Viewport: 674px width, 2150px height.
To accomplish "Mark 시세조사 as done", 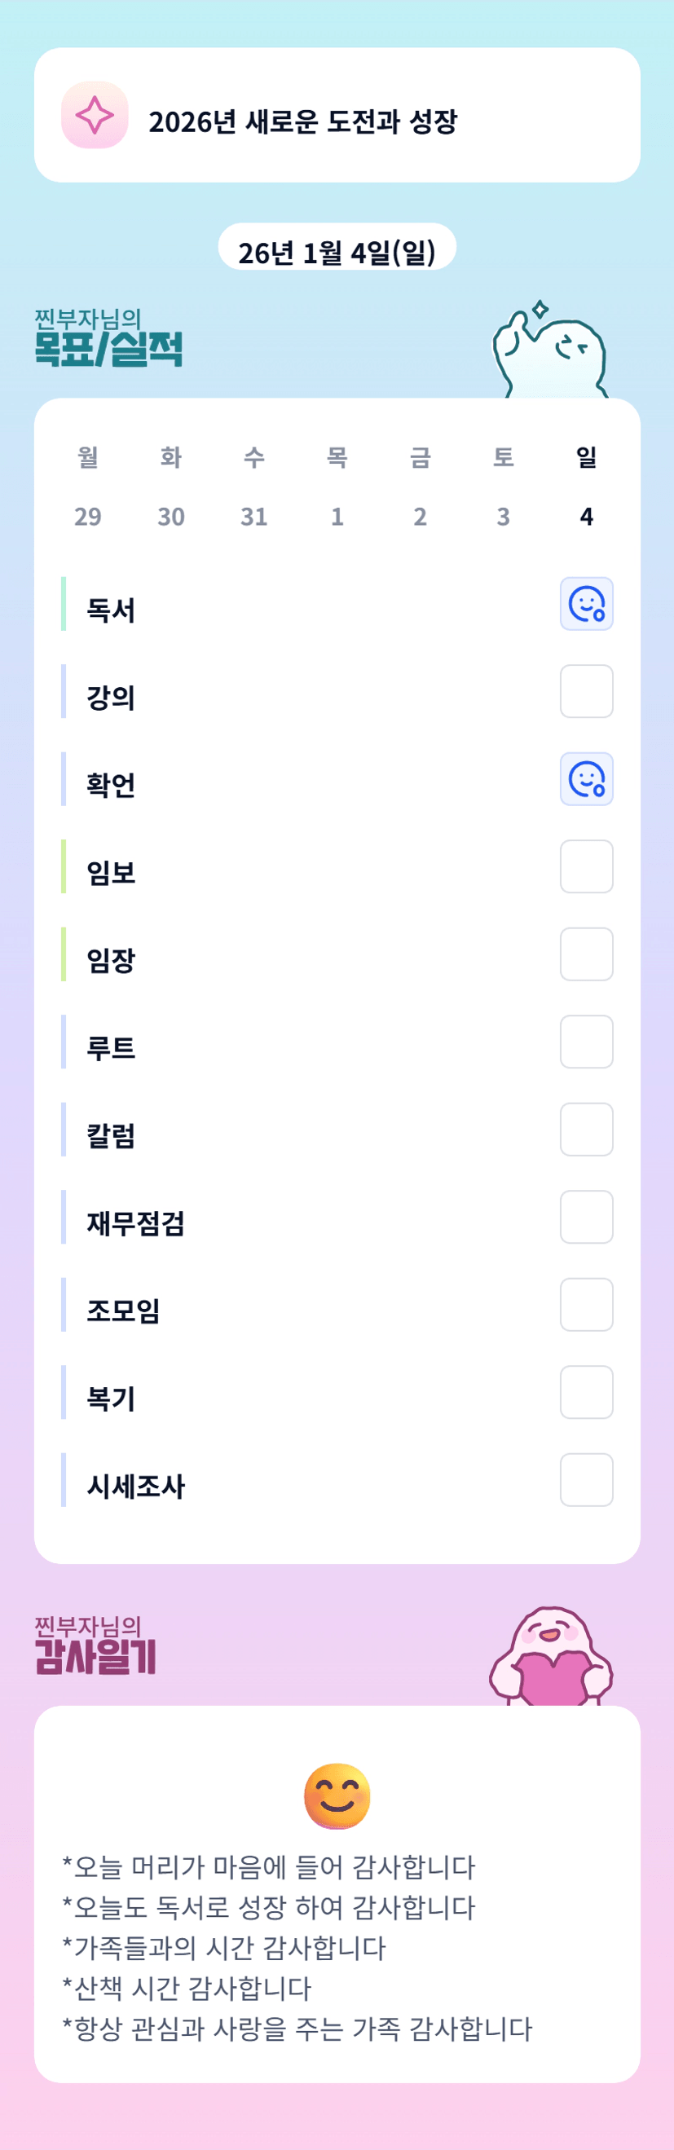I will point(587,1480).
